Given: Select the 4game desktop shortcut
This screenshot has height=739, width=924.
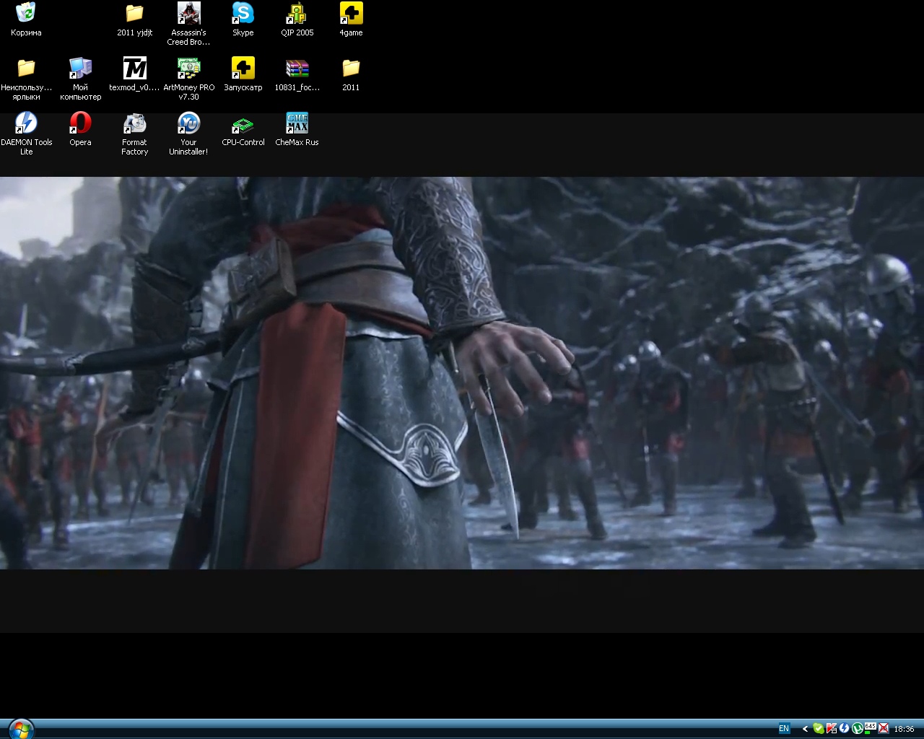Looking at the screenshot, I should pos(351,19).
